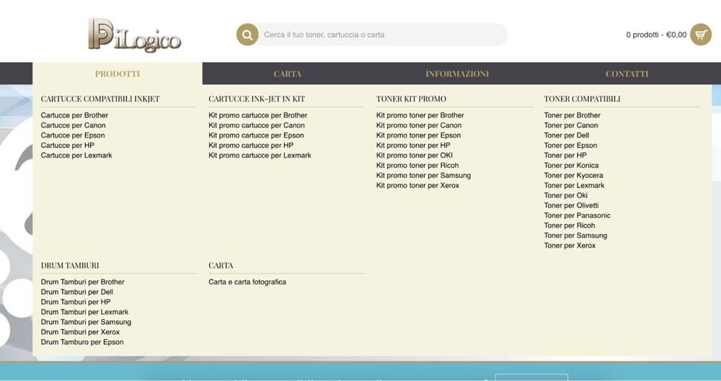Select Cartucce per HP
The width and height of the screenshot is (721, 381).
click(x=68, y=145)
